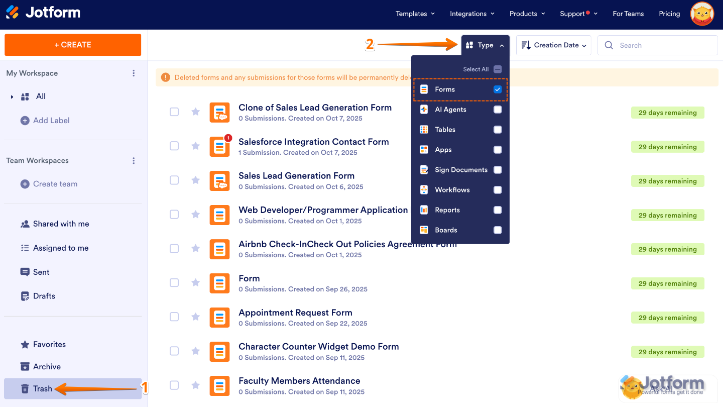Star the Clone of Sales Lead Generation Form
The image size is (723, 407).
(195, 112)
